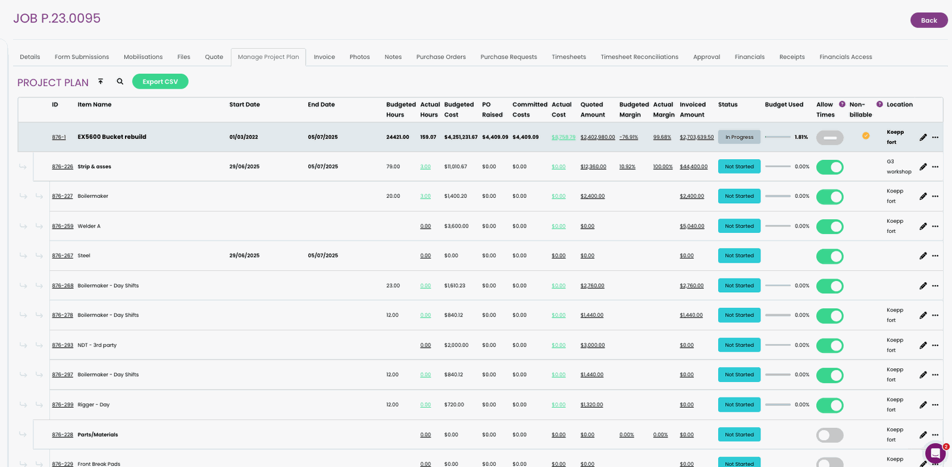Edit the NDT - 3rd party row pencil icon
The image size is (952, 467).
click(x=923, y=345)
